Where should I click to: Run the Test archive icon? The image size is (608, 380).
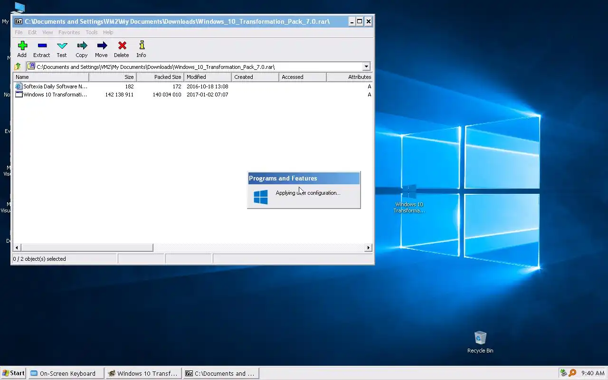[x=62, y=46]
